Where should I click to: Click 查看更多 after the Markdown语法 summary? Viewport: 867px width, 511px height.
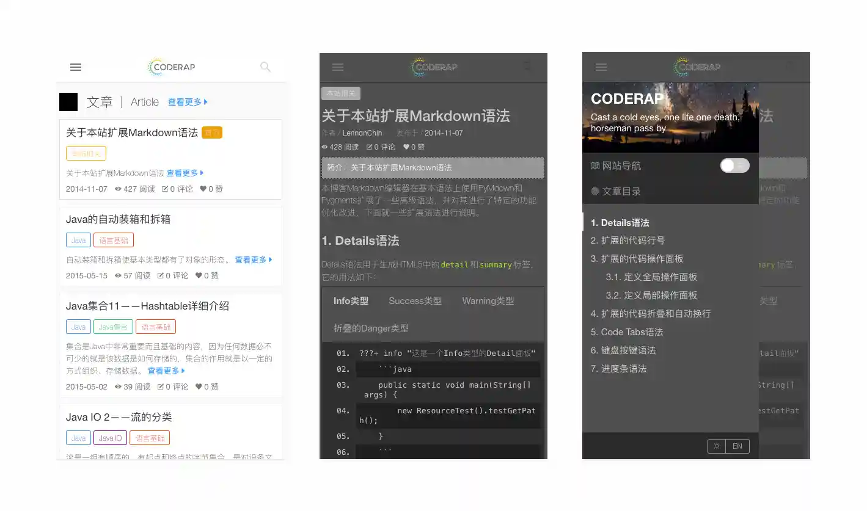pos(185,173)
